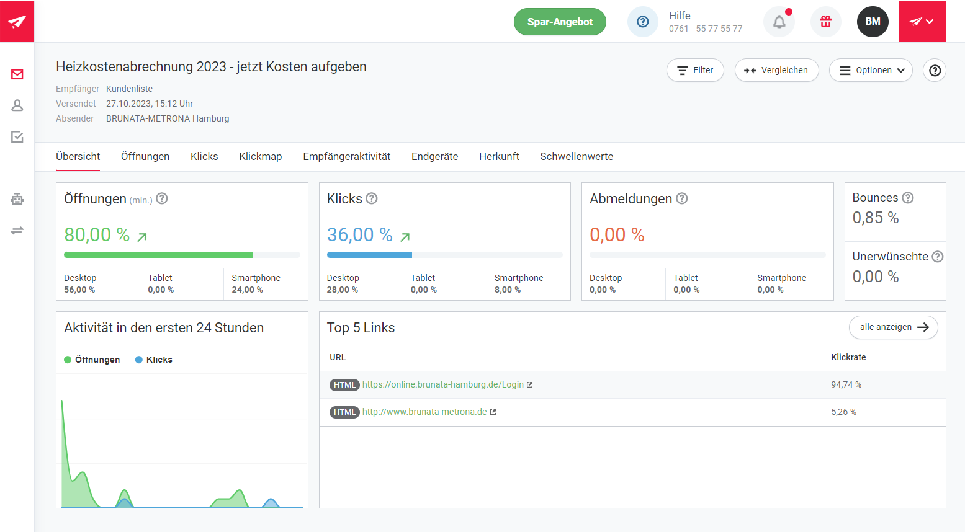Click the Spar-Angebot button
This screenshot has width=965, height=532.
[560, 22]
